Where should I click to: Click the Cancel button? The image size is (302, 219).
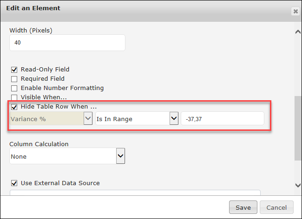(x=276, y=207)
